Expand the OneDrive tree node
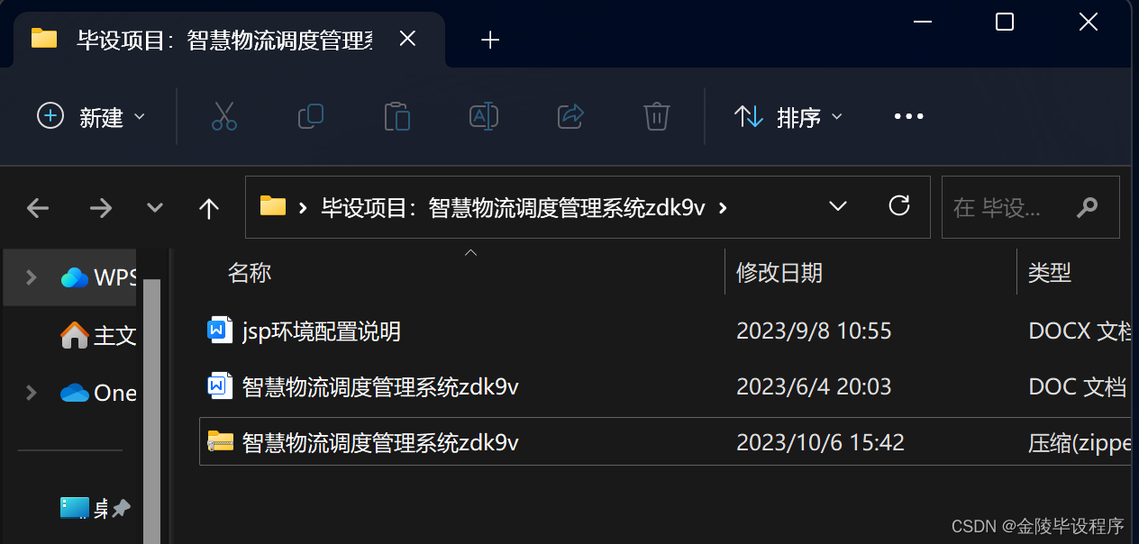This screenshot has width=1139, height=544. coord(31,392)
